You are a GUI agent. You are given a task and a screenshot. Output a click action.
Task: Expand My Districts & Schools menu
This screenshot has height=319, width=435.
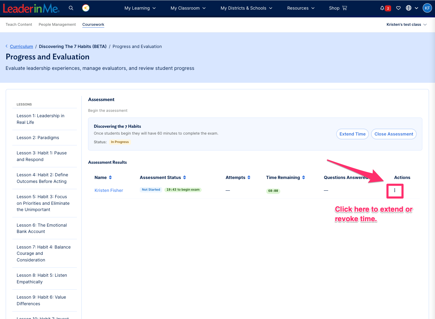(246, 8)
